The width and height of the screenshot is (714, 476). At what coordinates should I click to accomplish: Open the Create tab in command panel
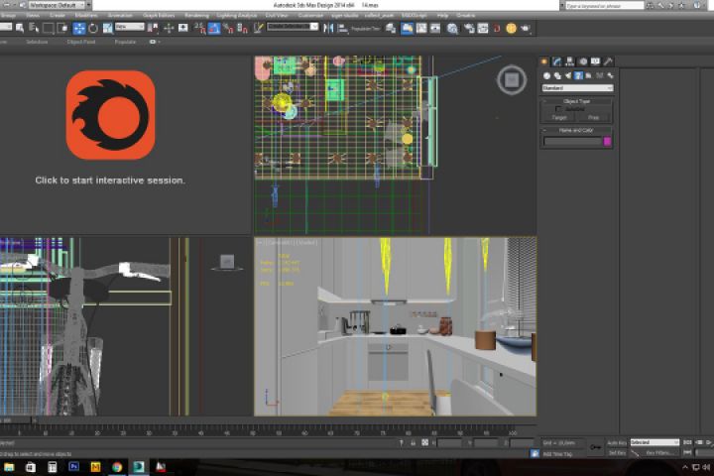pos(545,62)
